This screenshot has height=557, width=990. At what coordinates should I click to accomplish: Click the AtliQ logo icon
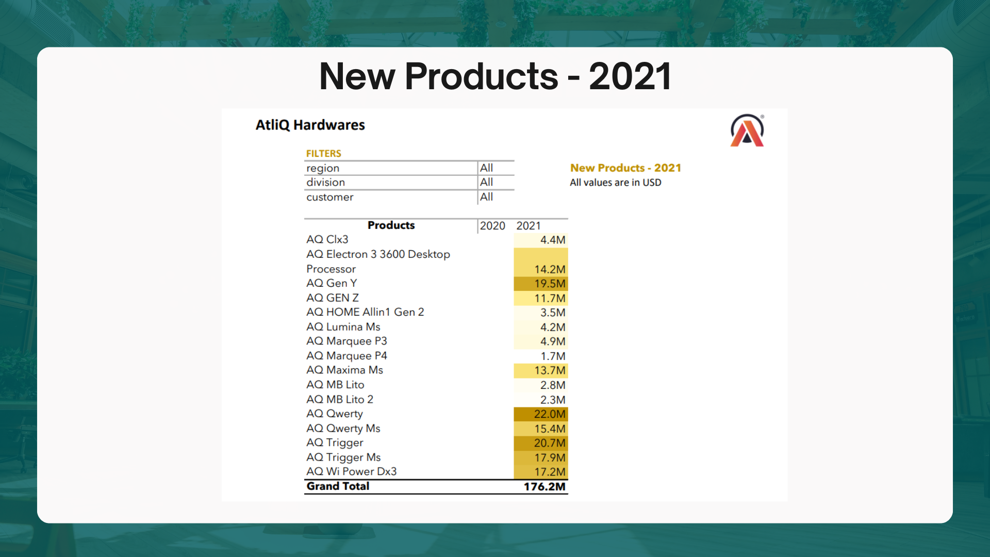(747, 131)
